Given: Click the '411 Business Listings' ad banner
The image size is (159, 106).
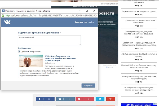Looking at the screenshot, I should tap(139, 105).
